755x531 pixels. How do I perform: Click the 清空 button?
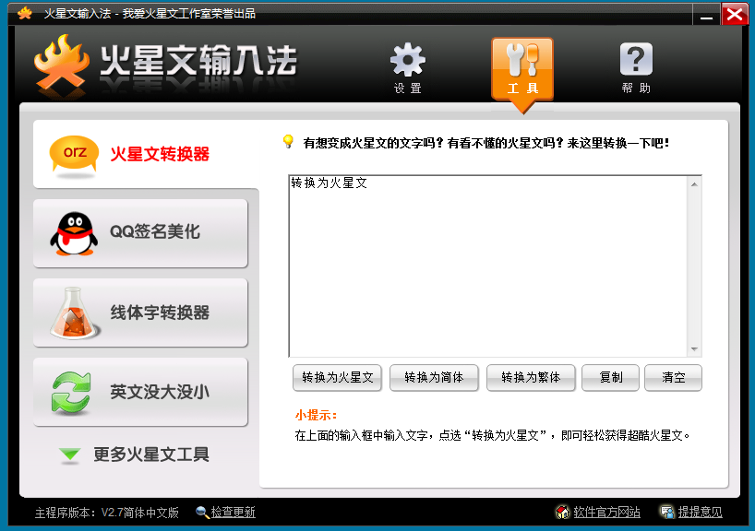pos(673,378)
